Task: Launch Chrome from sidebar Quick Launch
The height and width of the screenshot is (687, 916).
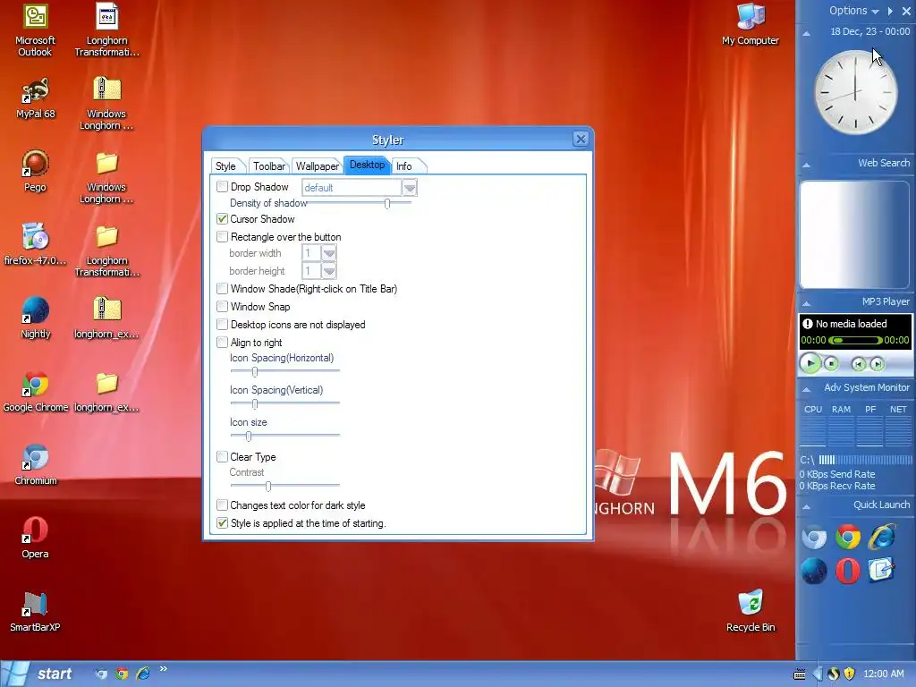Action: pyautogui.click(x=848, y=538)
